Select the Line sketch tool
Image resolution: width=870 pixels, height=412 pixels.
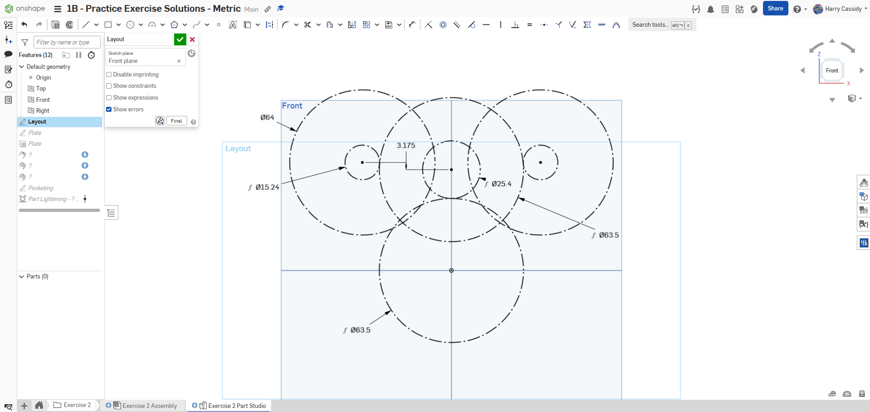(86, 25)
